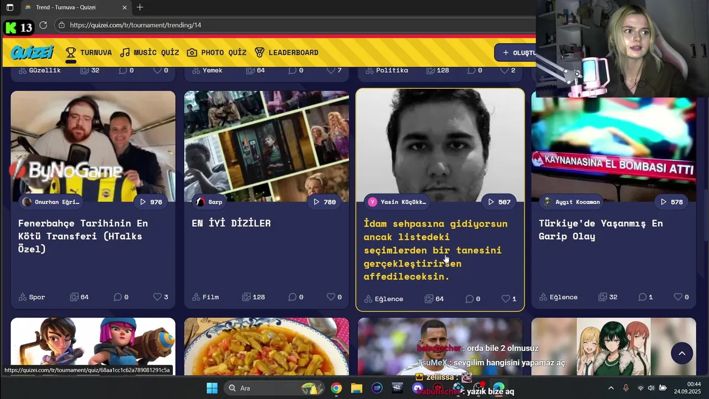Click the Quizei logo
The width and height of the screenshot is (709, 399).
tap(32, 52)
